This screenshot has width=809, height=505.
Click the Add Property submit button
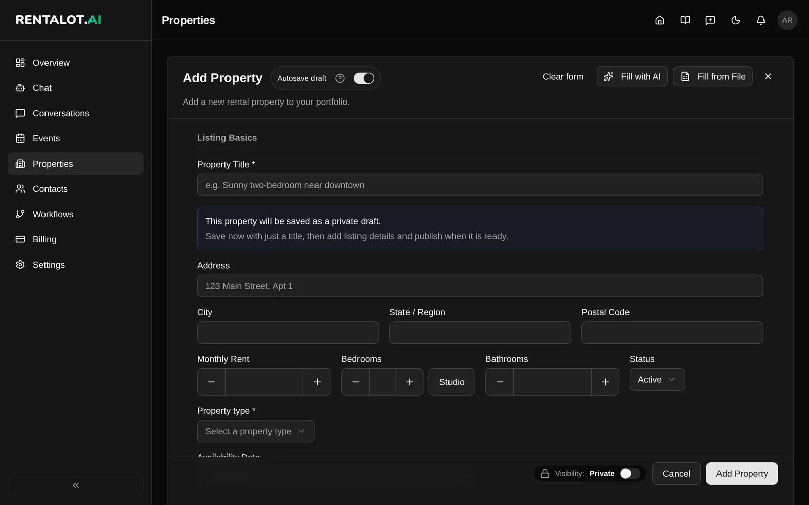(x=742, y=474)
